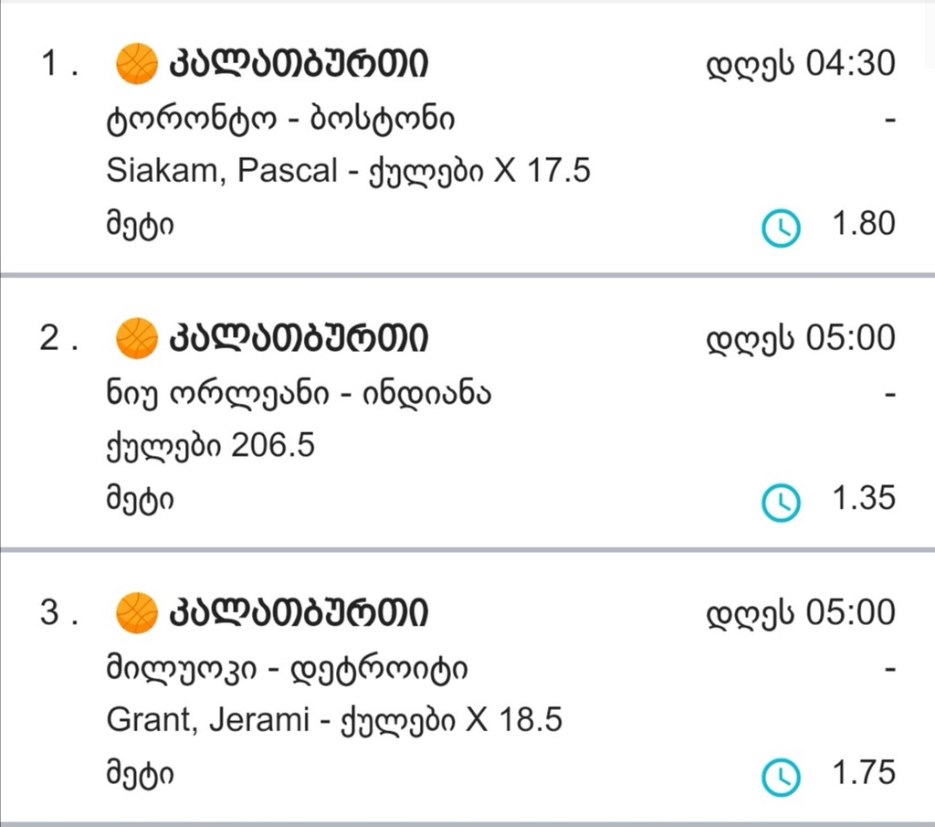Screen dimensions: 935x827
Task: Click the მეტი selection under Grant, Jerami
Action: click(x=140, y=775)
